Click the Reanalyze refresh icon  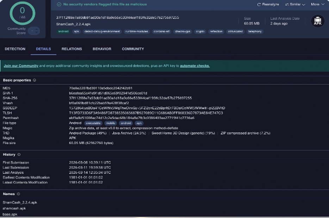click(259, 5)
